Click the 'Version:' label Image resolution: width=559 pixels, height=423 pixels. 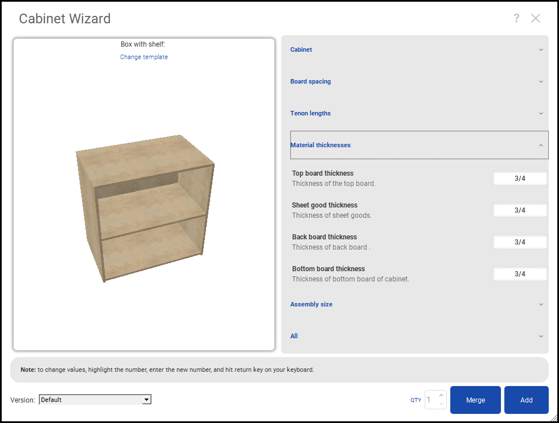coord(23,400)
